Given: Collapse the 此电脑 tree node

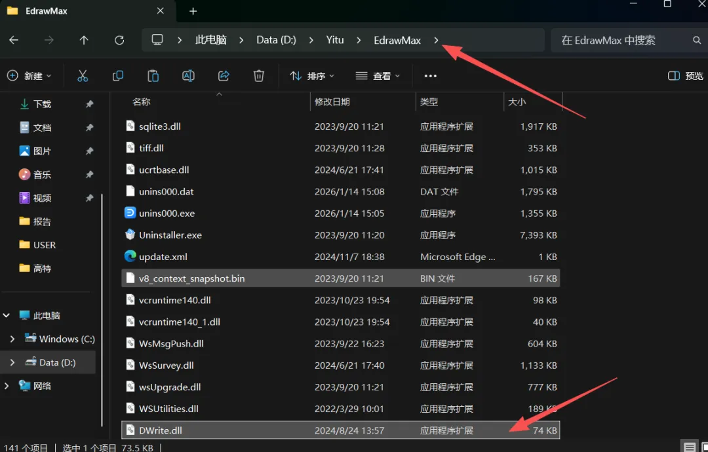Looking at the screenshot, I should click(7, 315).
